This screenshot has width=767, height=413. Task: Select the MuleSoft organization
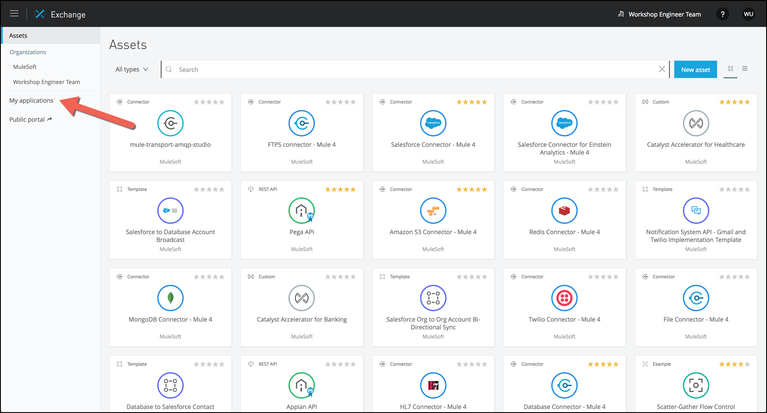pos(25,67)
